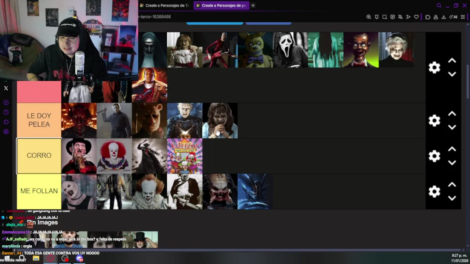Image resolution: width=470 pixels, height=264 pixels.
Task: Switch to first 'Create a Personajes de Te' tab
Action: (164, 5)
